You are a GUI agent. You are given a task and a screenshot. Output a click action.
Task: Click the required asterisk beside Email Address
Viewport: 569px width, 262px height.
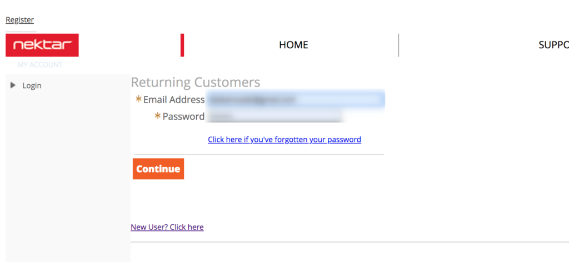[138, 100]
